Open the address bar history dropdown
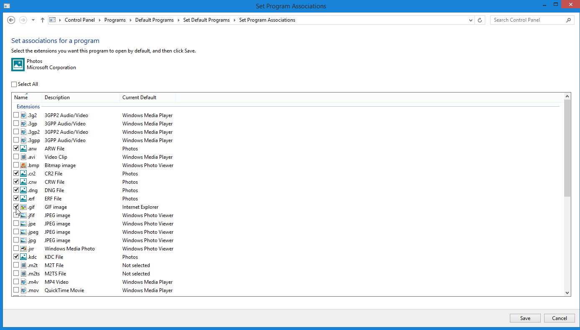 point(471,20)
